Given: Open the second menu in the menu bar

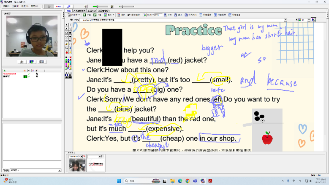Looking at the screenshot, I should pyautogui.click(x=15, y=6).
